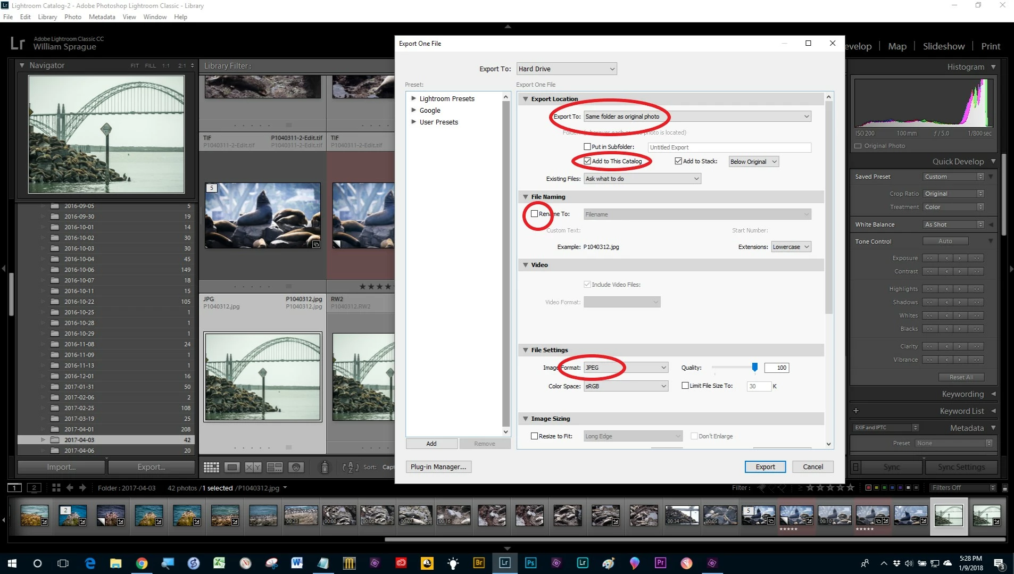The width and height of the screenshot is (1014, 574).
Task: Switch to Loupe view icon in Library toolbar
Action: pyautogui.click(x=232, y=467)
